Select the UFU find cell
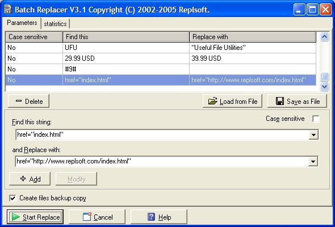335x227 pixels. click(x=126, y=48)
